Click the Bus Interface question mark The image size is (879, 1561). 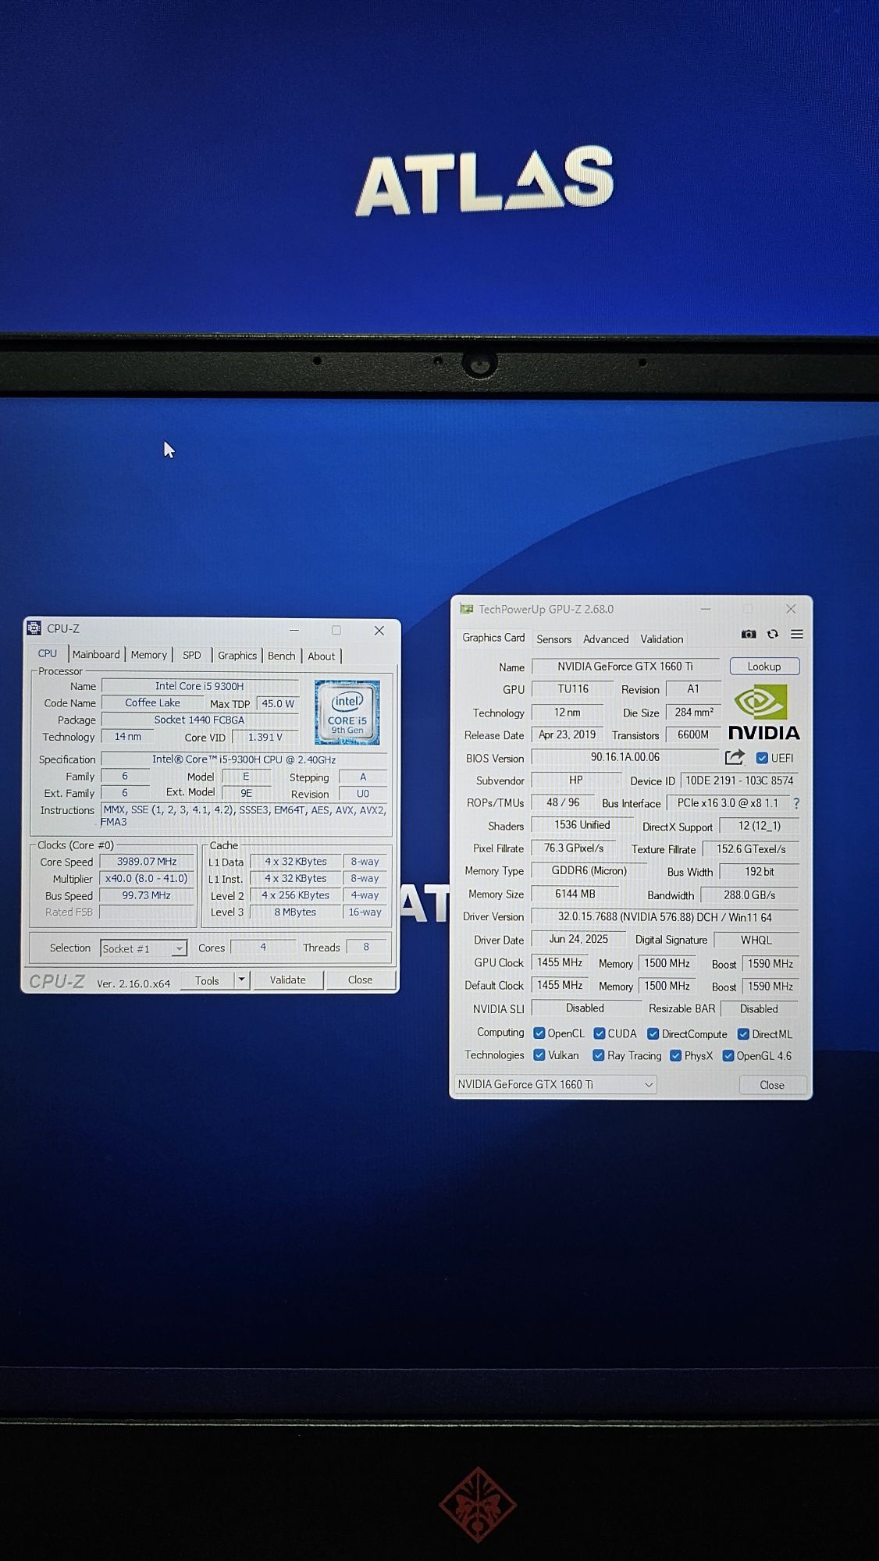[x=796, y=803]
